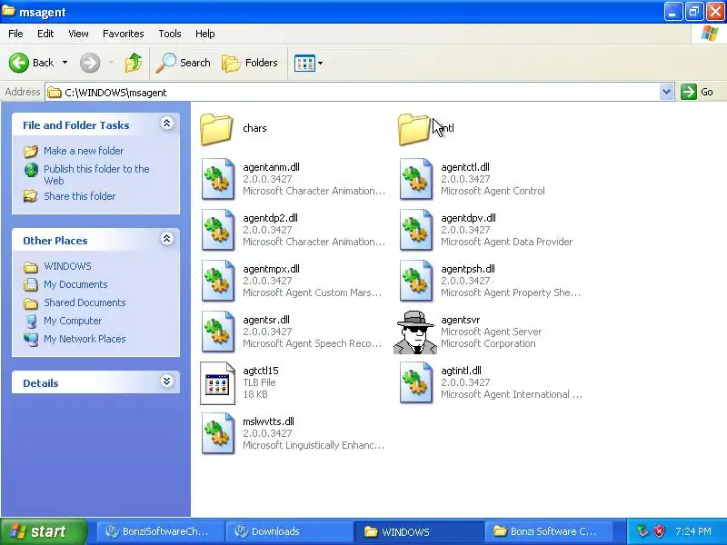727x545 pixels.
Task: Select the mslwvtts.dll file icon
Action: point(217,434)
